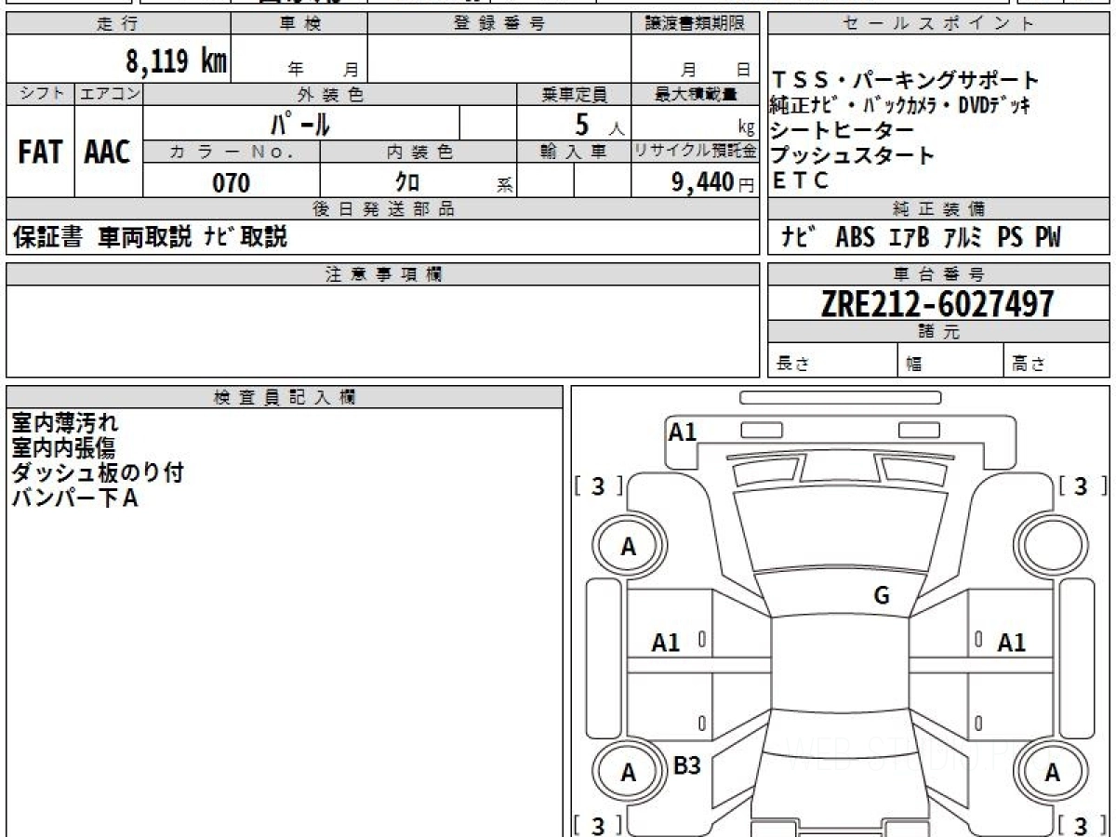Select the 室内薄汚れ inspector note
1116x837 pixels.
pyautogui.click(x=65, y=423)
